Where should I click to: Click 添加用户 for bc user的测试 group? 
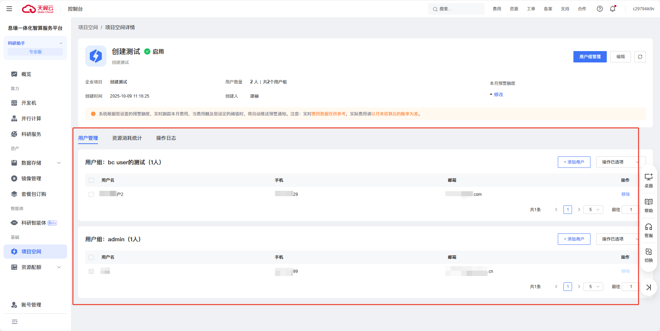point(574,162)
